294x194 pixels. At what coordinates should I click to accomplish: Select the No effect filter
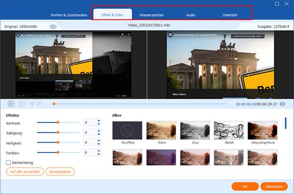(127, 130)
